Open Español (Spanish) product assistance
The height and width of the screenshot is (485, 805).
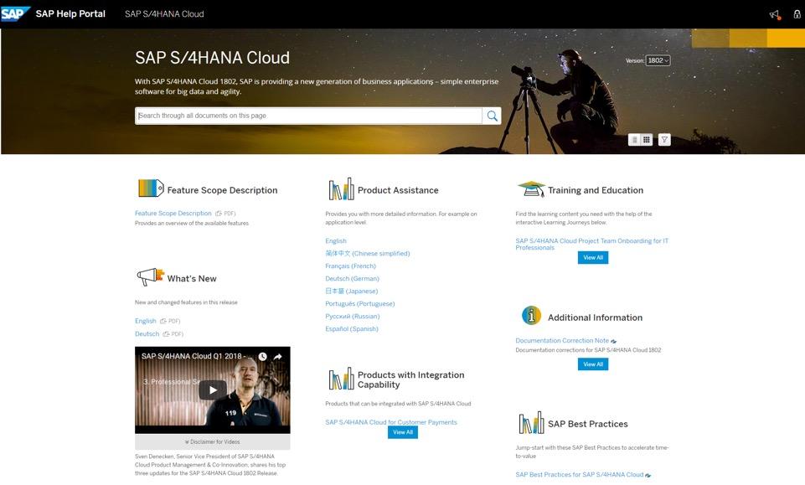point(352,329)
